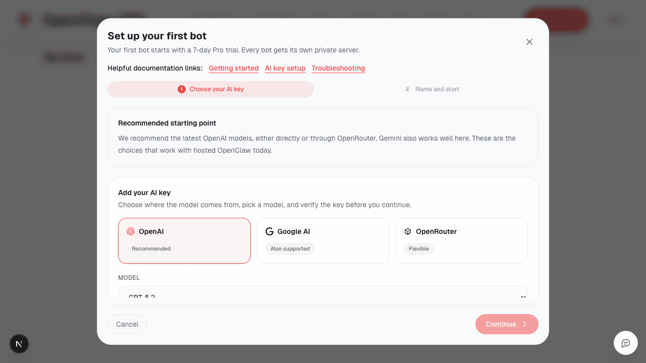Click the OpenRouter cube icon
Image resolution: width=646 pixels, height=363 pixels.
tap(407, 231)
